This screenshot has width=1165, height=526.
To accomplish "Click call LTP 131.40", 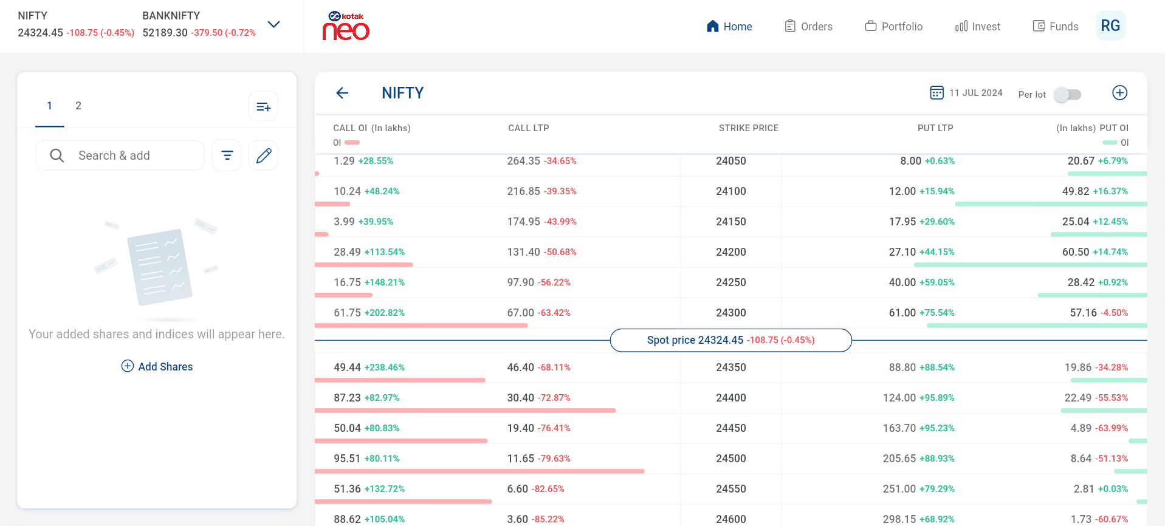I will tap(523, 252).
